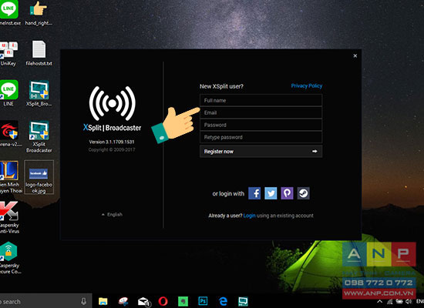424x308 pixels.
Task: Click the volume icon in system tray
Action: tap(409, 302)
